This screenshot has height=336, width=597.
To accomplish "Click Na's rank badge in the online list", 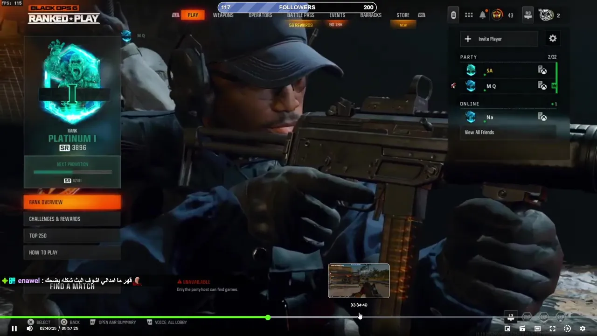I will 471,117.
